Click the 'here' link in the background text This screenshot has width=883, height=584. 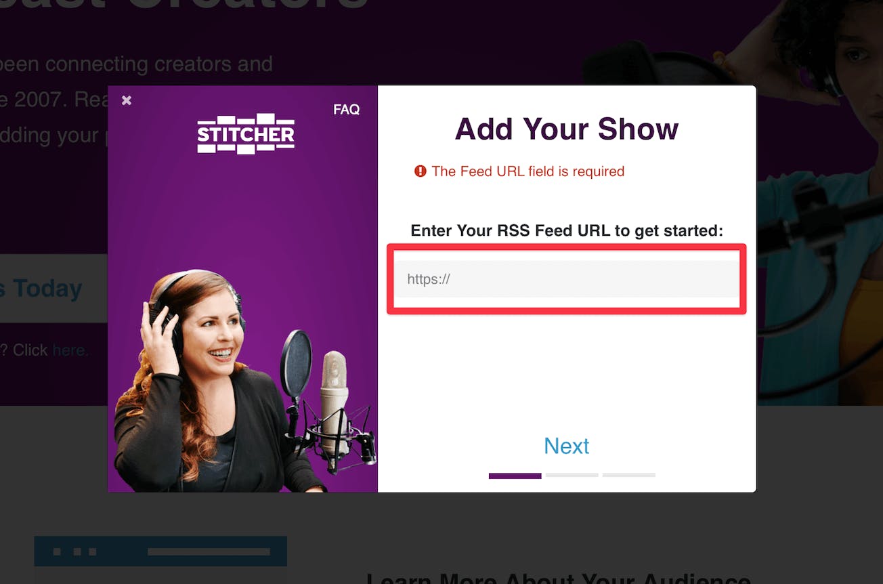point(70,350)
